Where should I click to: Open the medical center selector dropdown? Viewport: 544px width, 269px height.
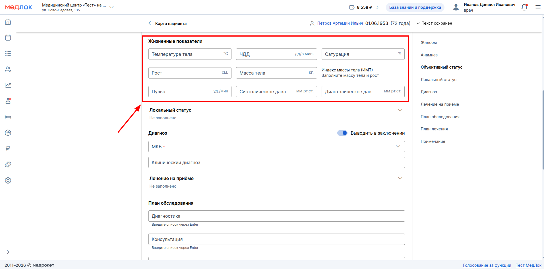111,7
